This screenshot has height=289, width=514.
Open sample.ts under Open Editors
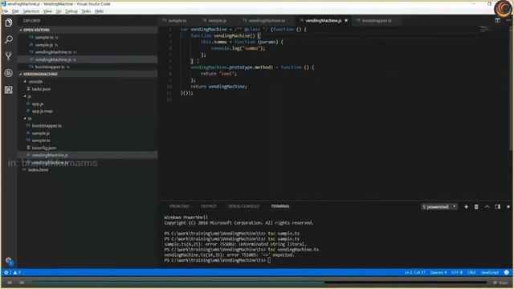click(x=44, y=38)
